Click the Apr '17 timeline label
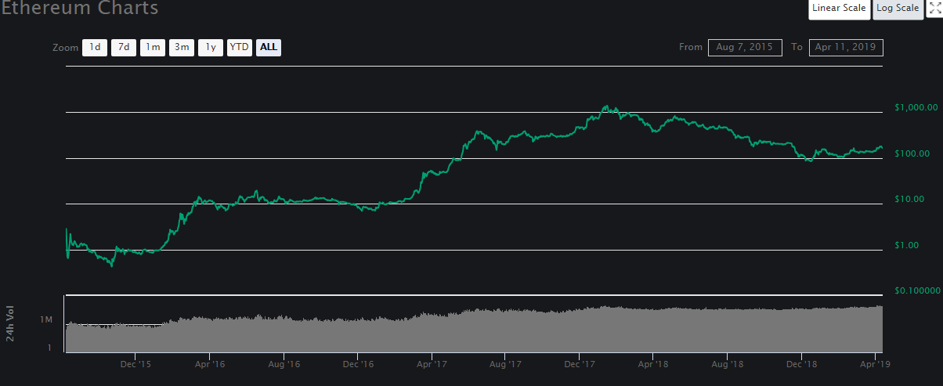The height and width of the screenshot is (386, 943). [x=432, y=363]
